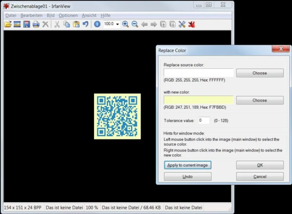292x214 pixels.
Task: Open settings with the wrench tools icon
Action: [182, 24]
